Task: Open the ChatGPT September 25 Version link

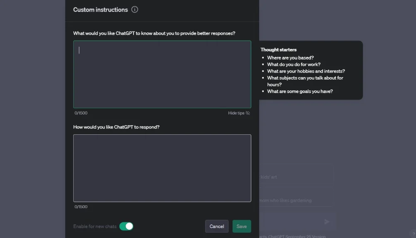Action: click(297, 237)
